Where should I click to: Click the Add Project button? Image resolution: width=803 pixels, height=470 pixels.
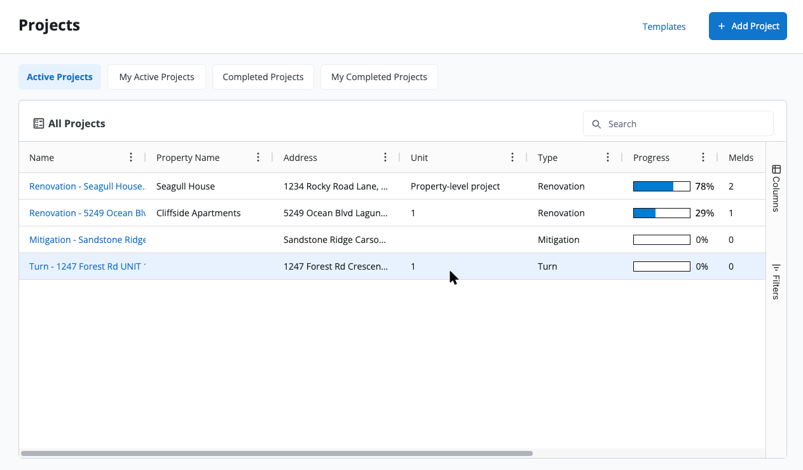click(x=748, y=26)
